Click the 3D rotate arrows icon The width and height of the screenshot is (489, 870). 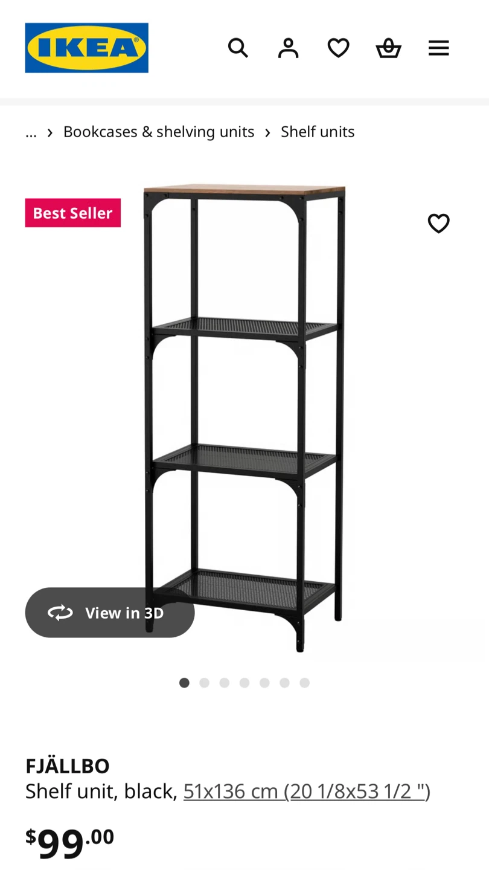coord(60,613)
